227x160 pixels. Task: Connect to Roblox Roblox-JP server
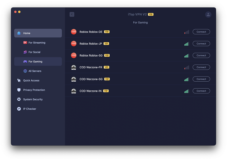pyautogui.click(x=201, y=44)
